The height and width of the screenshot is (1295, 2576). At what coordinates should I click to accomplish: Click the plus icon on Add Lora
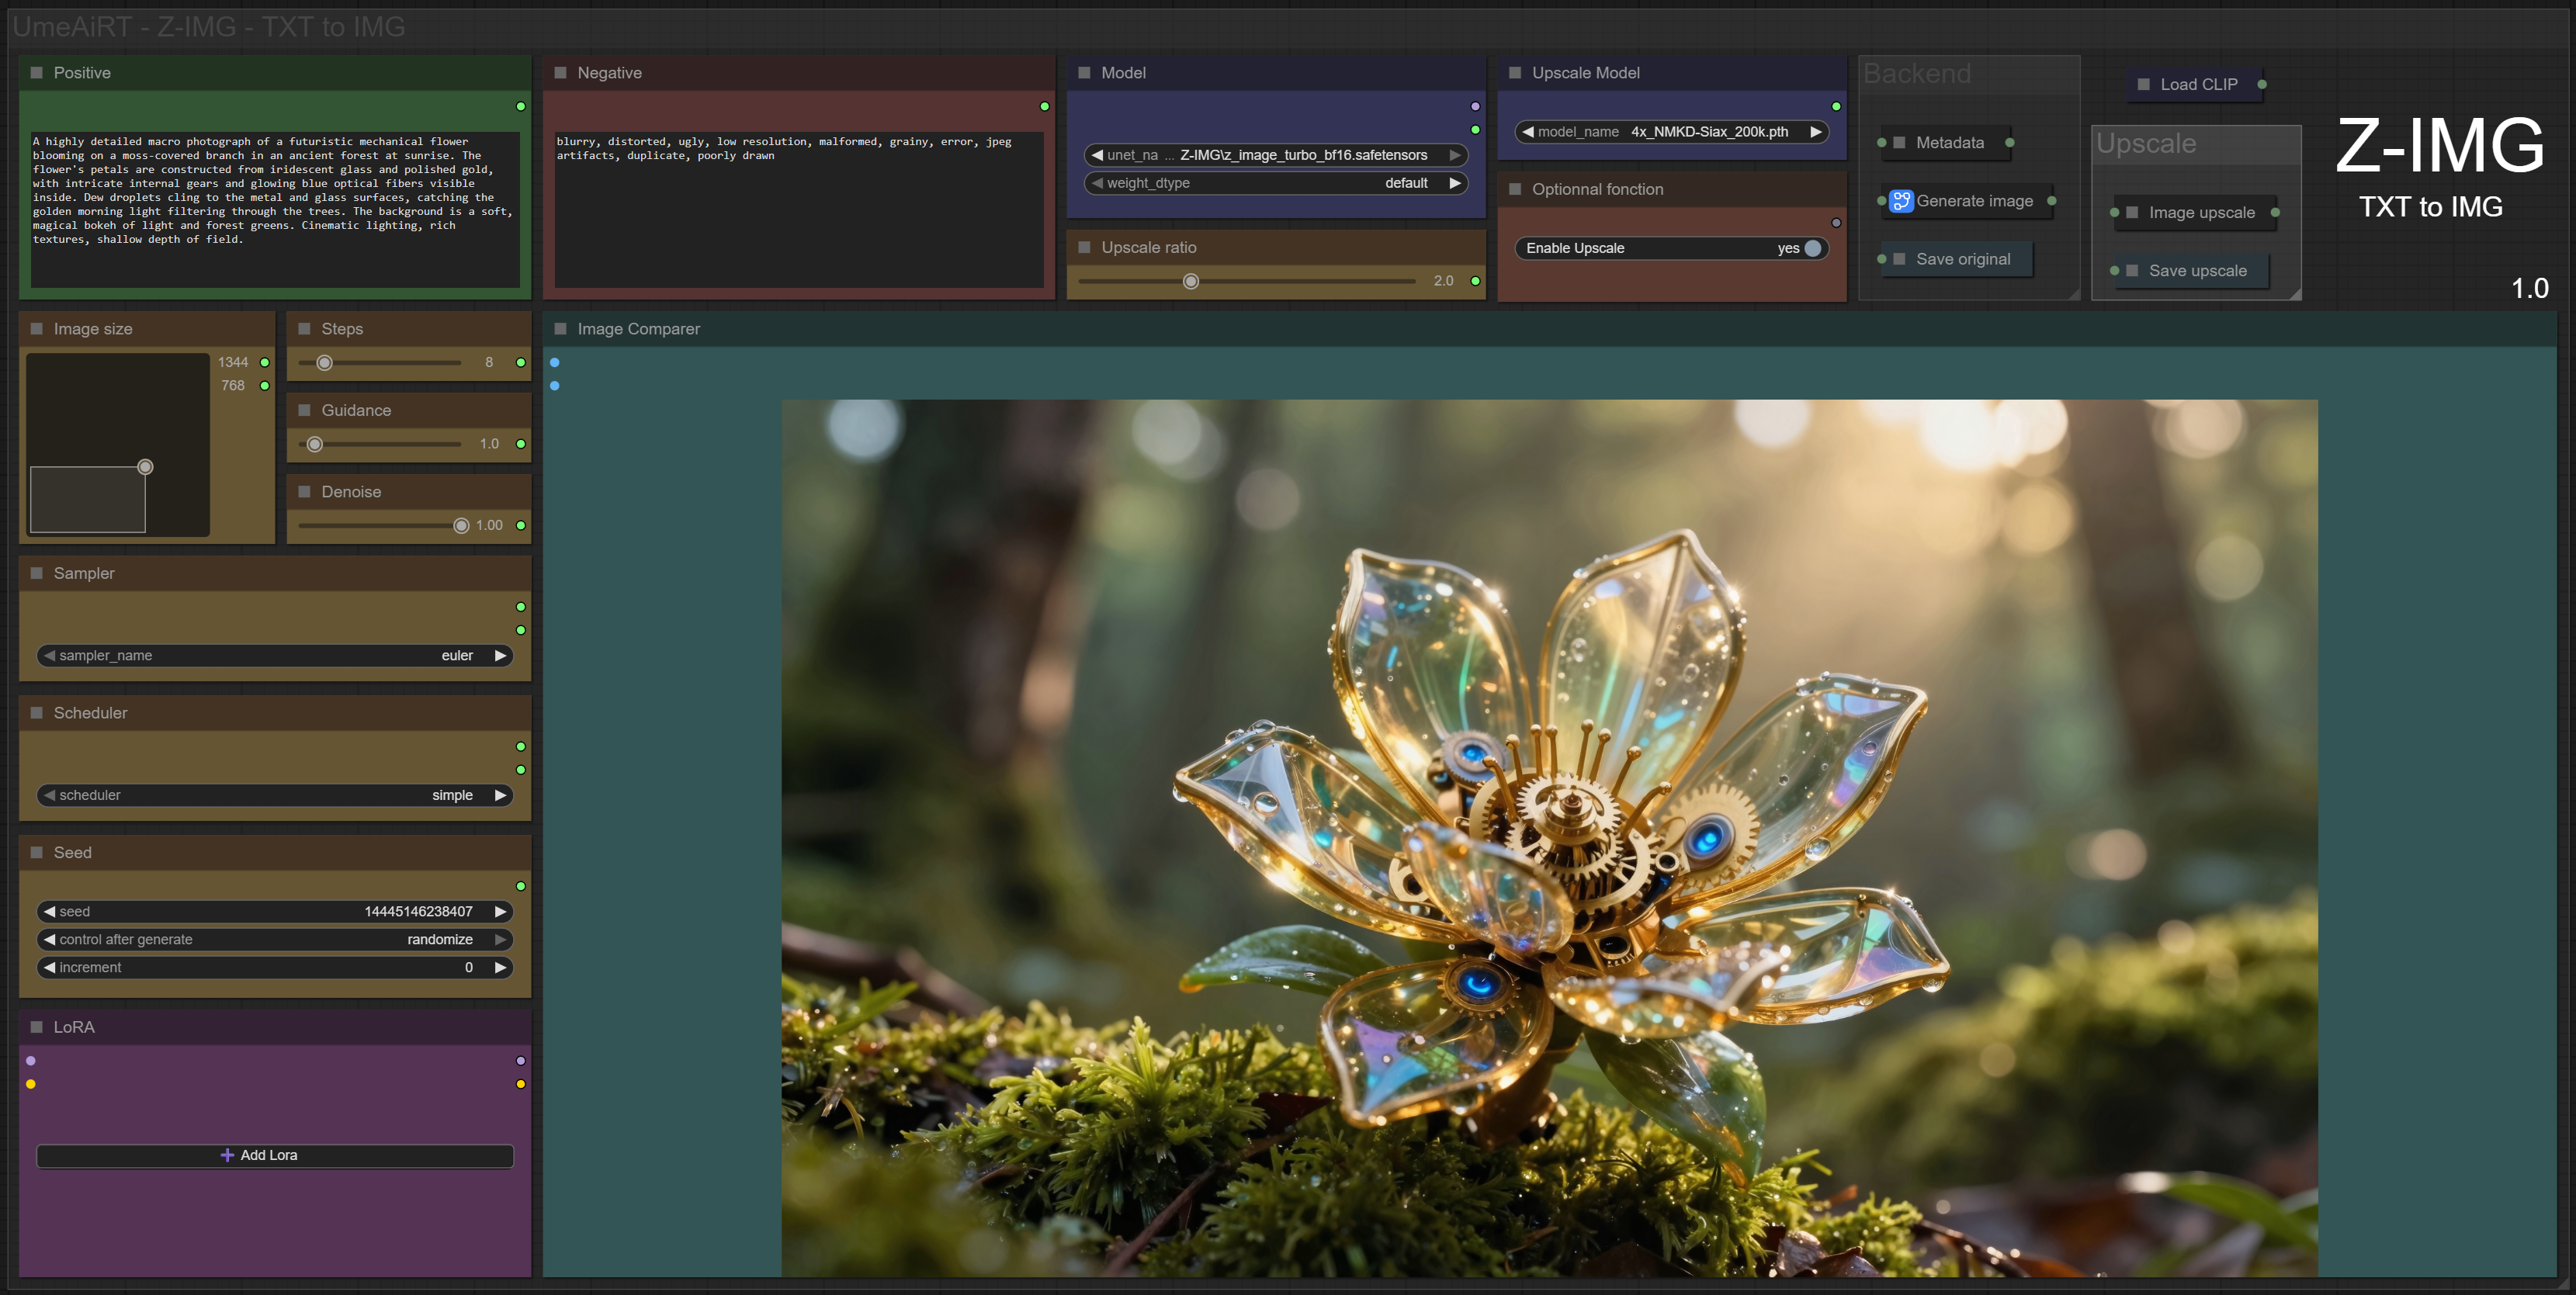click(227, 1155)
